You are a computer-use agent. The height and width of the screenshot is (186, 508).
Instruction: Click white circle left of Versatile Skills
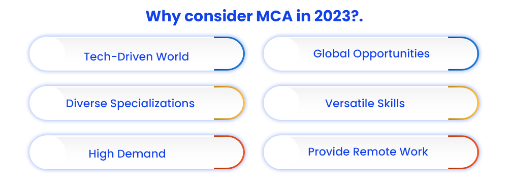click(281, 103)
